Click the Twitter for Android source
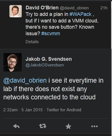This screenshot has height=136, width=112. point(64,110)
